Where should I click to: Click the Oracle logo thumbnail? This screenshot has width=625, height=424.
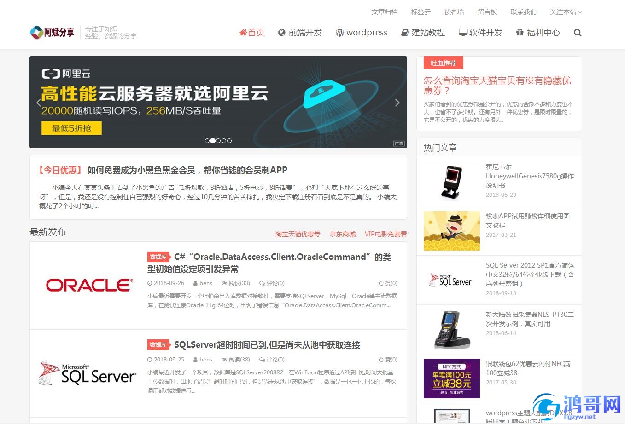point(89,285)
